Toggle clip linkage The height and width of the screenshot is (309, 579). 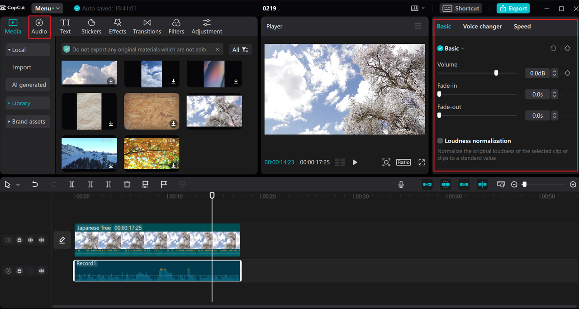tap(464, 184)
